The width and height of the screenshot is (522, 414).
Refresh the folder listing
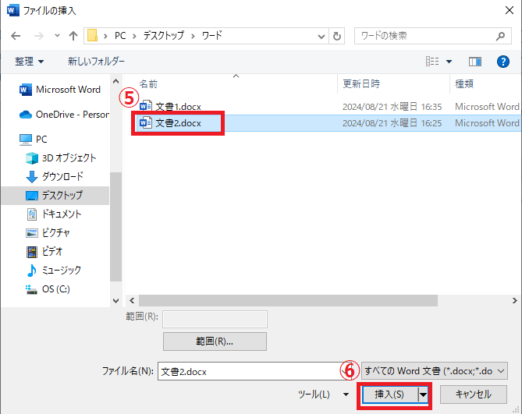pyautogui.click(x=337, y=36)
